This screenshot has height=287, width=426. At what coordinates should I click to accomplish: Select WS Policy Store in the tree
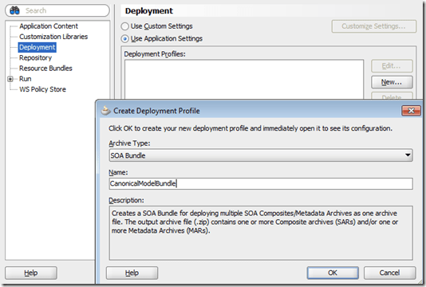coord(42,89)
